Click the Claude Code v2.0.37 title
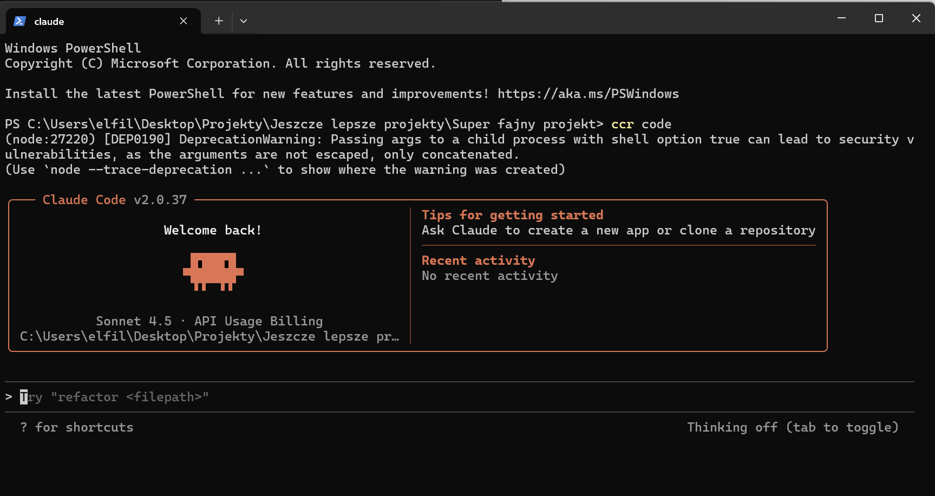The height and width of the screenshot is (496, 935). (x=115, y=200)
